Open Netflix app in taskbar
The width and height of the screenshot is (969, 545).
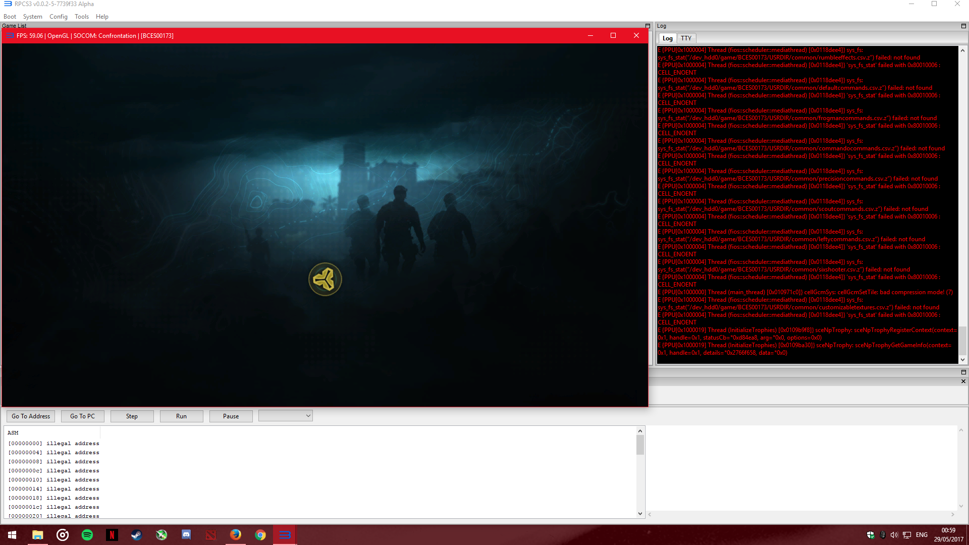112,535
